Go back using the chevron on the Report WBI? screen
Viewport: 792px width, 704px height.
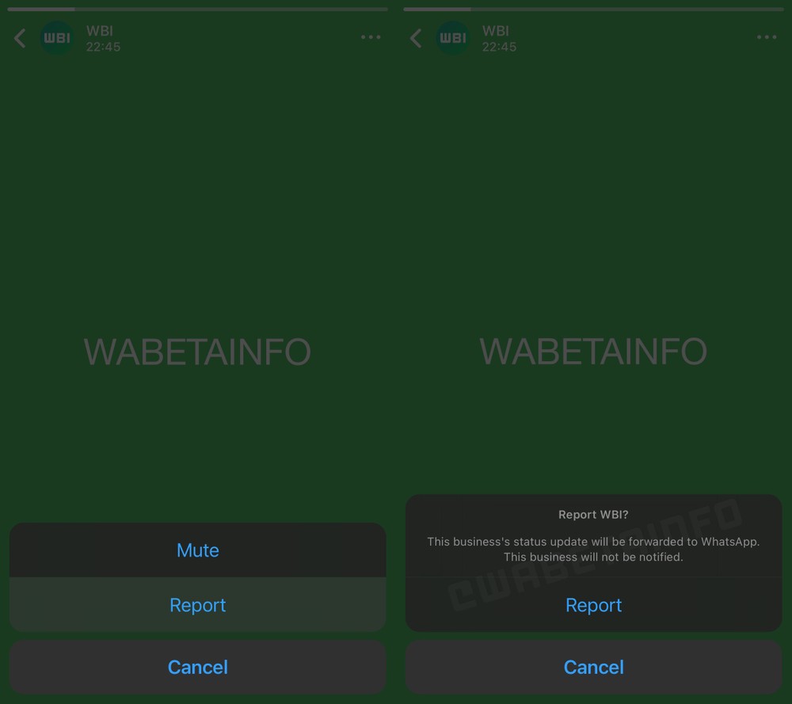417,38
